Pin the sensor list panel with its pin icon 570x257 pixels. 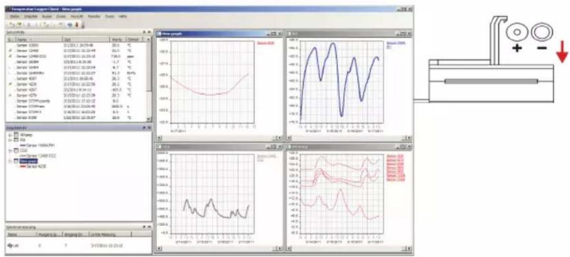[144, 33]
